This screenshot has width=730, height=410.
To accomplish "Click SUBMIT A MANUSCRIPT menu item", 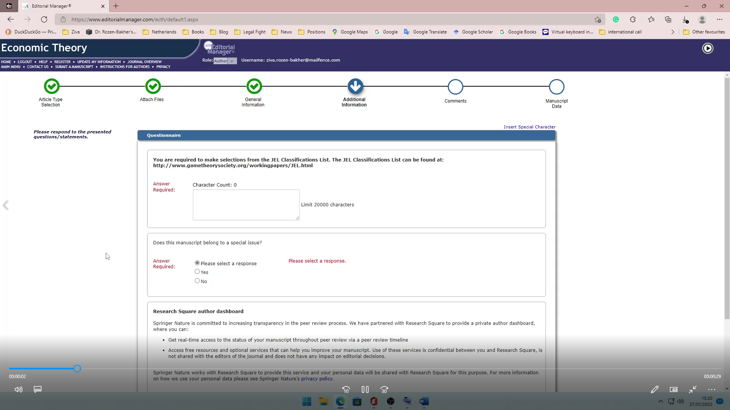I will [x=74, y=67].
